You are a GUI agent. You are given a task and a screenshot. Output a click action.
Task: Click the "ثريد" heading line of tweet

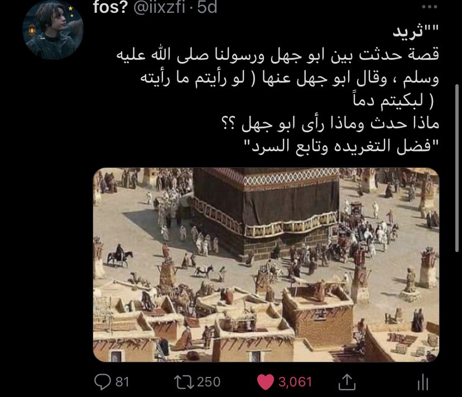click(416, 31)
